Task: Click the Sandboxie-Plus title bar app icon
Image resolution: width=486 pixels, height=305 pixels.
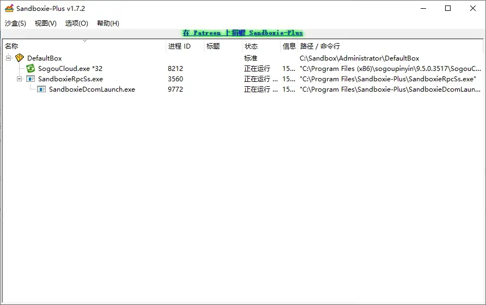Action: pyautogui.click(x=9, y=8)
